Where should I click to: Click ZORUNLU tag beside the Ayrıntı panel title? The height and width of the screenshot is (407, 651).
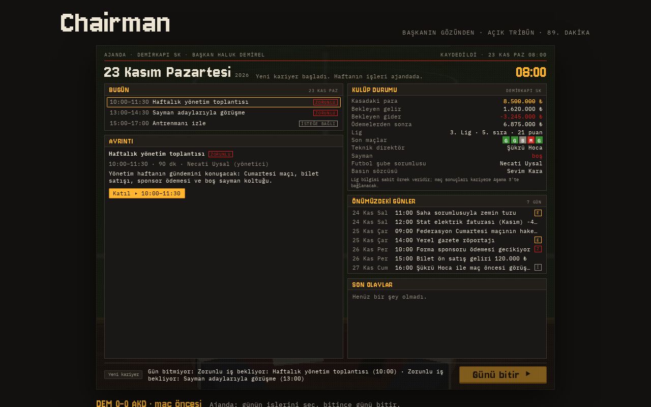pos(221,154)
